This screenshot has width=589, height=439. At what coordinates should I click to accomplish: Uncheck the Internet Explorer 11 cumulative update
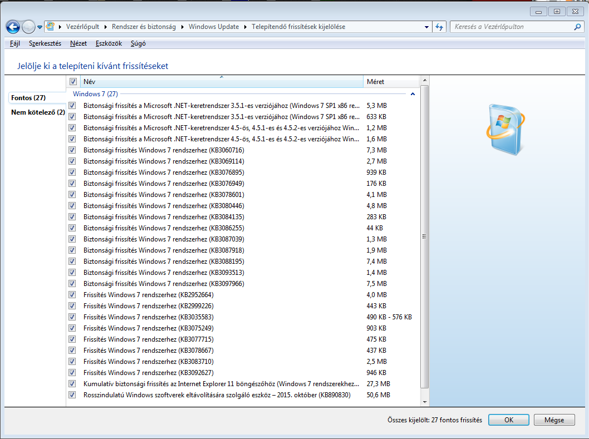coord(72,384)
